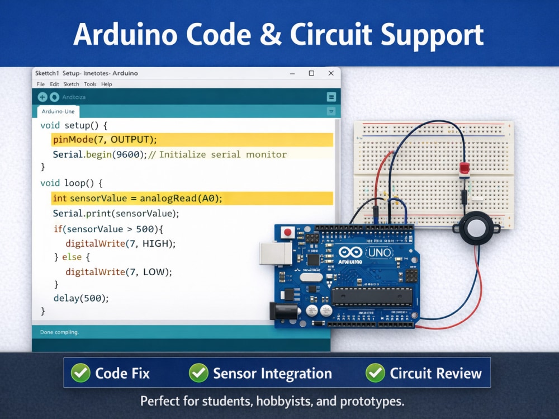
Task: Click the square icon at toolbar right
Action: tap(331, 97)
